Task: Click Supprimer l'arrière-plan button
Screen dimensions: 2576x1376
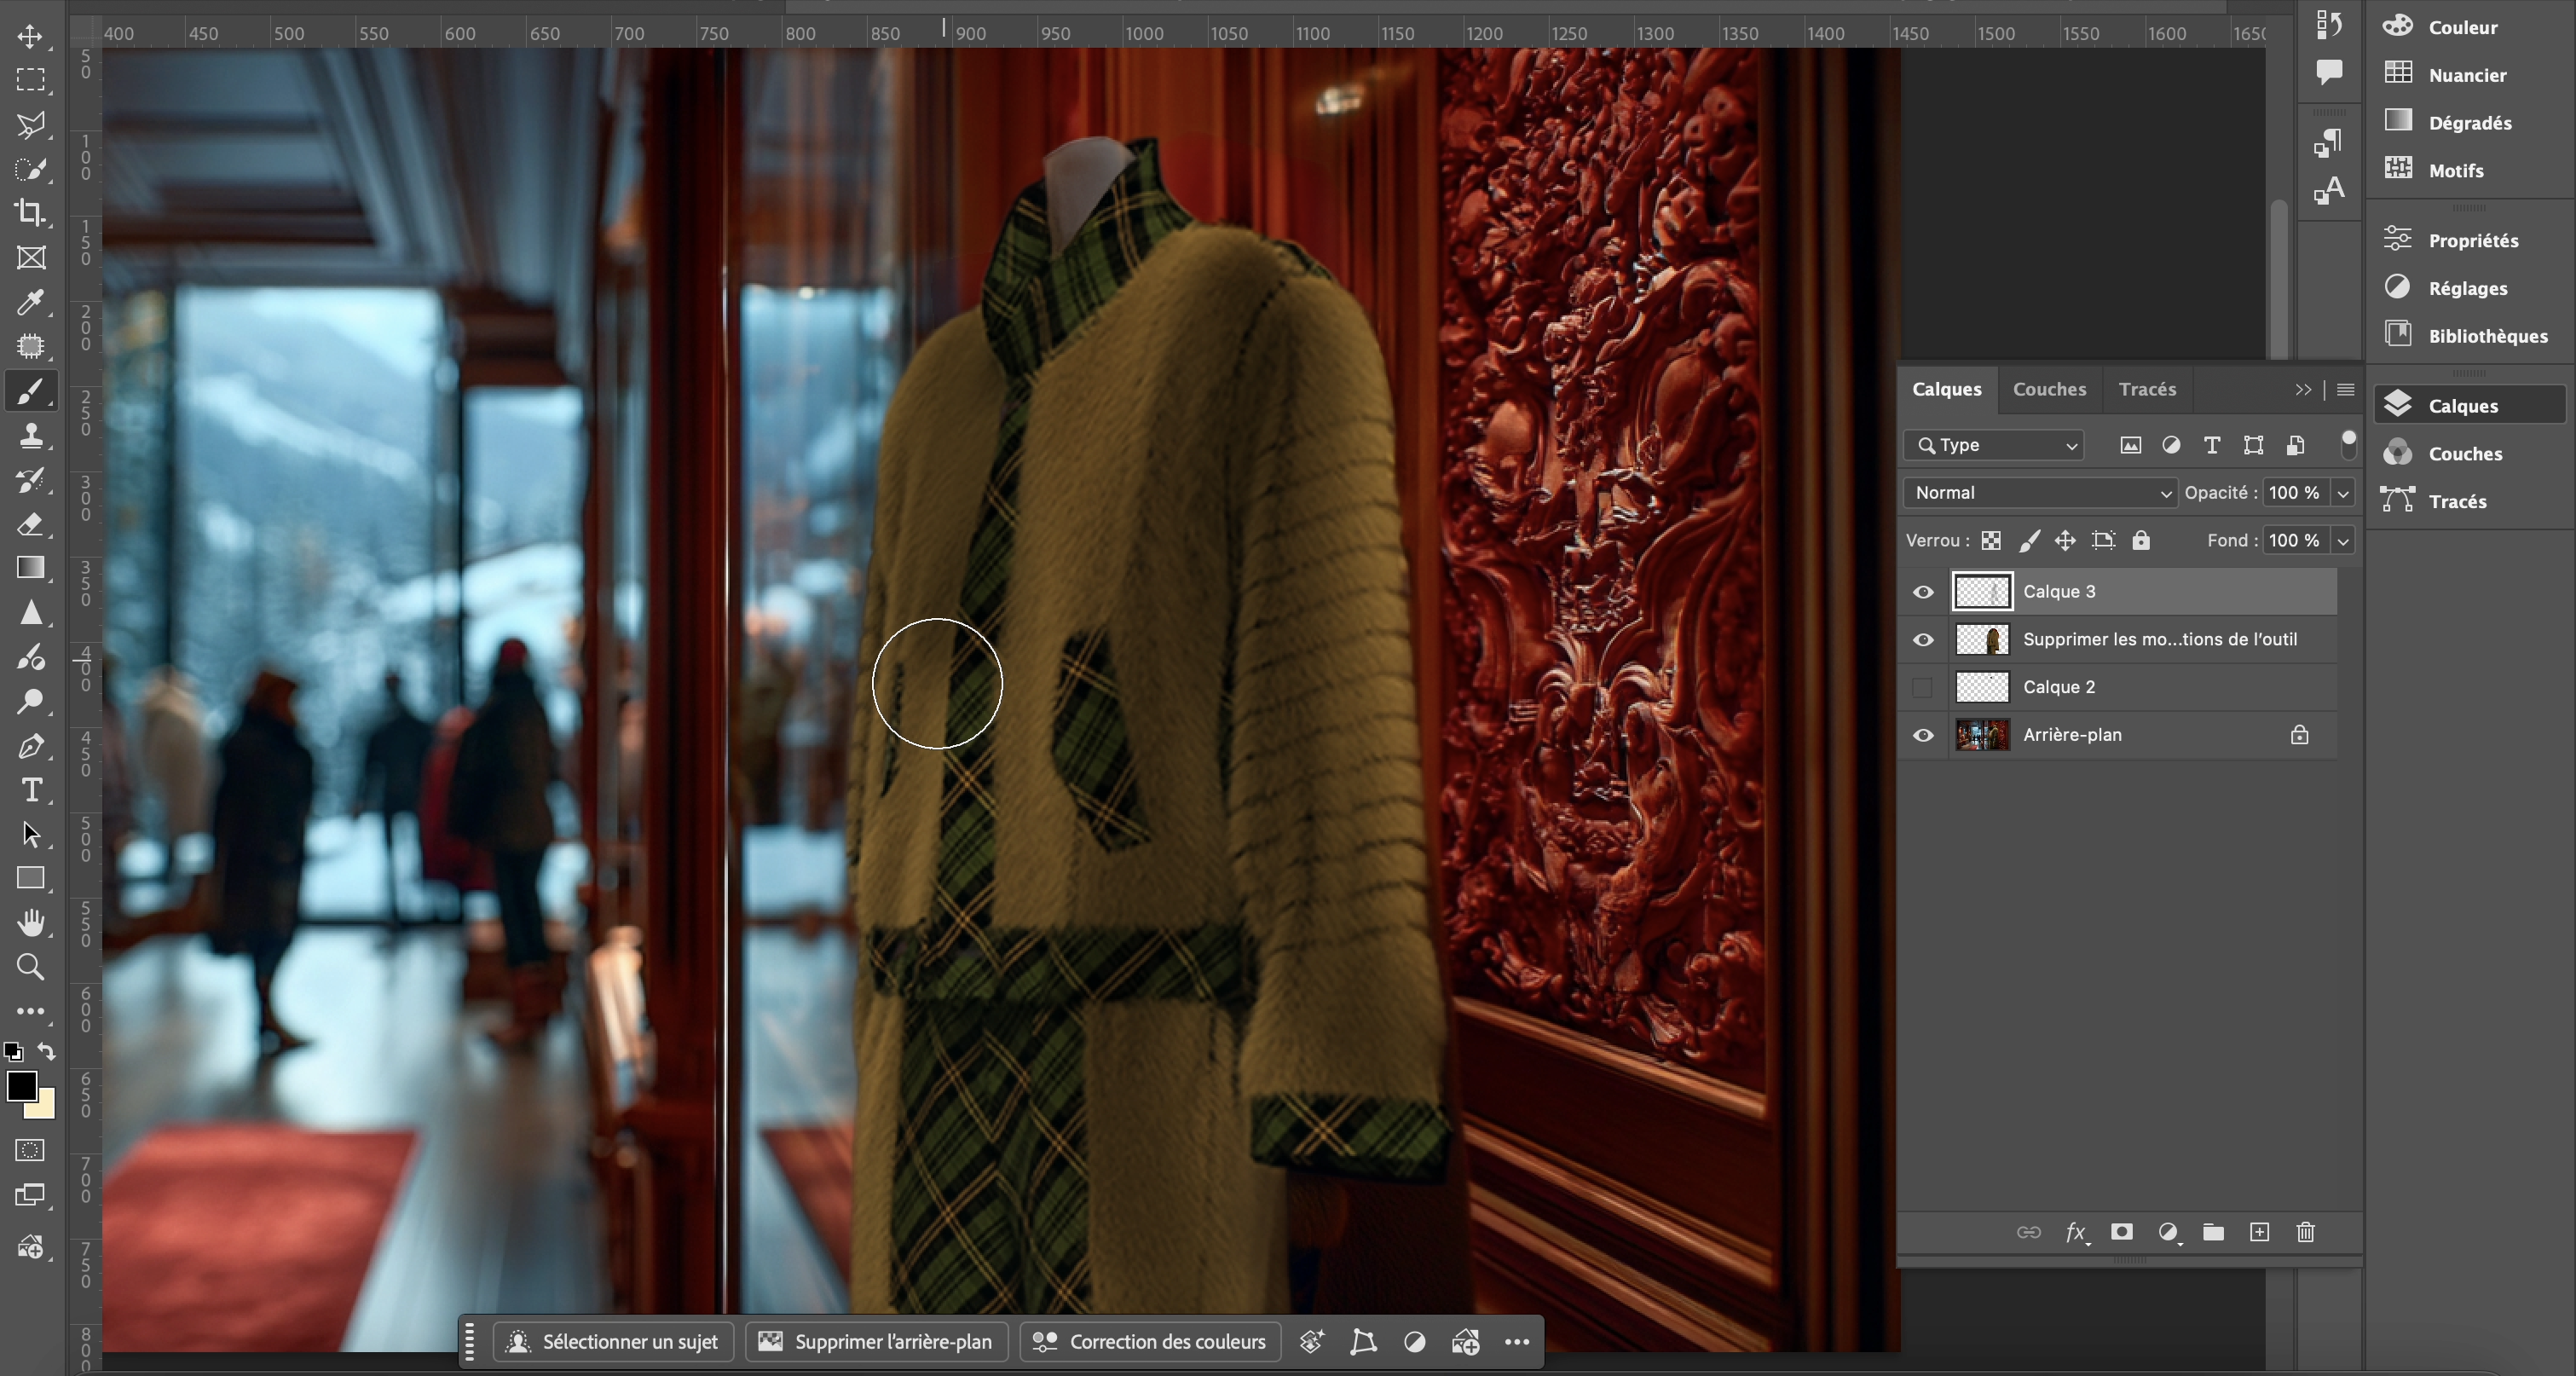Action: pyautogui.click(x=876, y=1342)
